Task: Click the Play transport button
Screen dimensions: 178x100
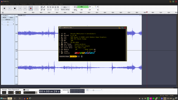Action: pyautogui.click(x=10, y=9)
